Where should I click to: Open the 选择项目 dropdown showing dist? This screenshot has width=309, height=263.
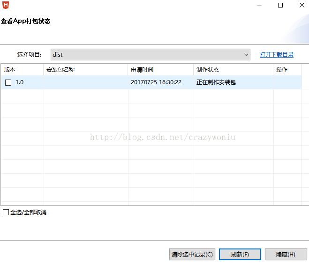click(x=151, y=54)
